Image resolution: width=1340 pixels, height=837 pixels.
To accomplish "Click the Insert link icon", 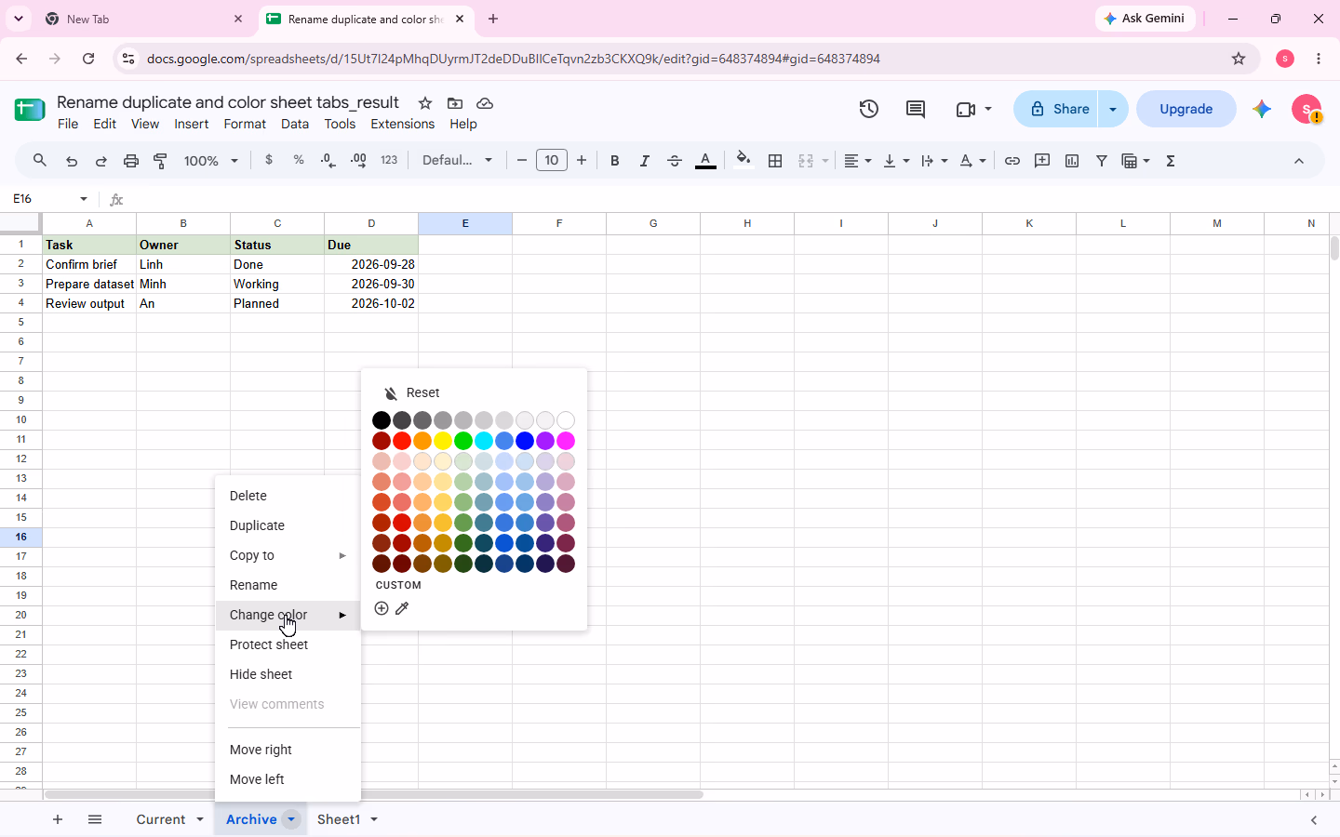I will point(1012,161).
